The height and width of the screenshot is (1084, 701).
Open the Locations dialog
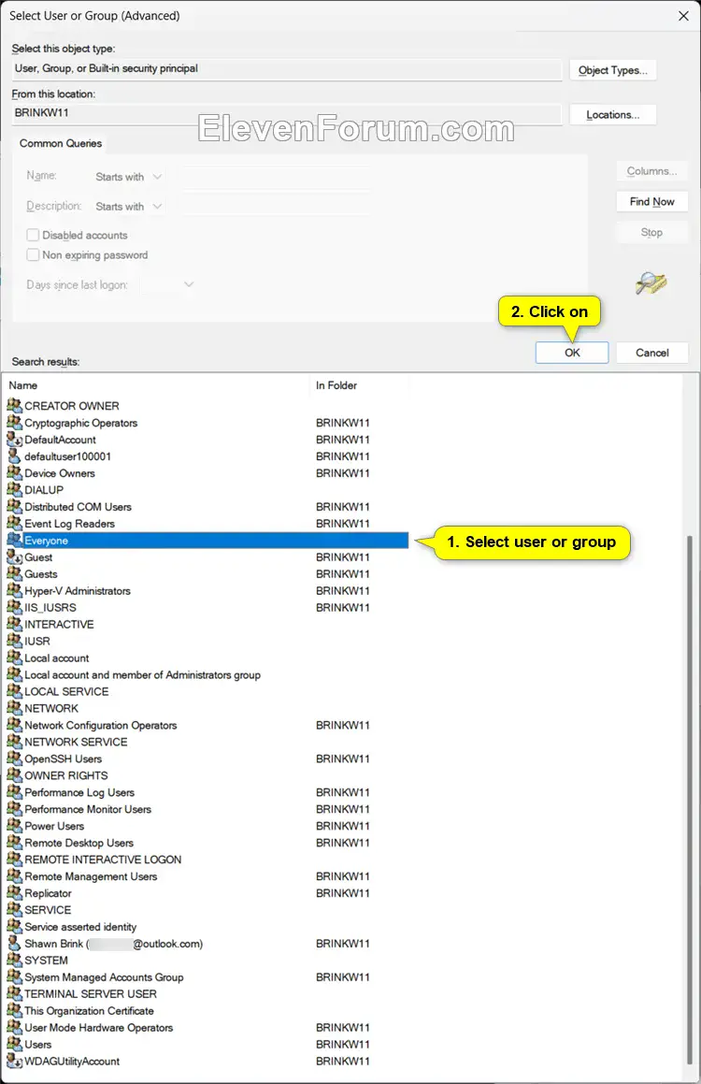click(x=612, y=115)
